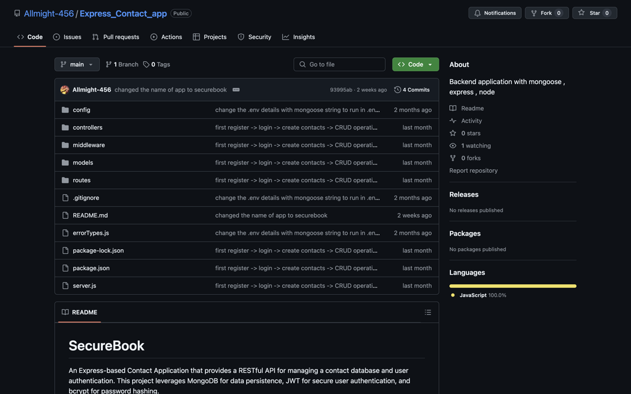
Task: Click the Notifications bell icon
Action: 477,13
